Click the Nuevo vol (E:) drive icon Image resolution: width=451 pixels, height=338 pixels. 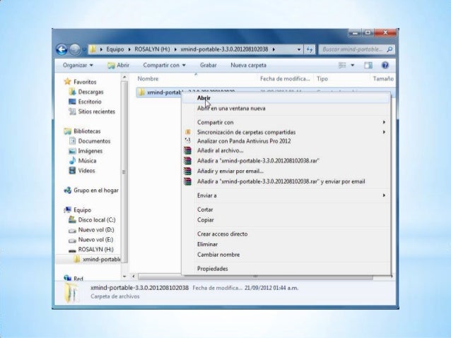pos(72,240)
